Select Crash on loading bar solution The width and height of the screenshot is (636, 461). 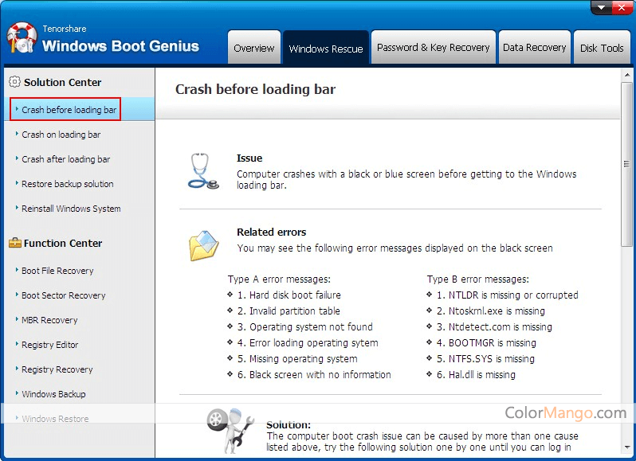pyautogui.click(x=61, y=135)
